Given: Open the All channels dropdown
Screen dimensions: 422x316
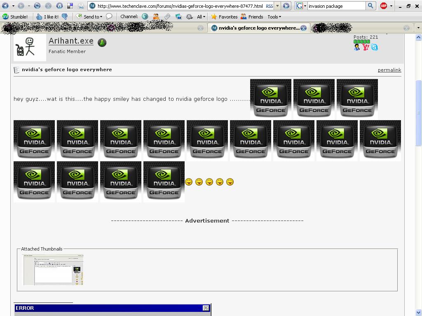Looking at the screenshot, I should [201, 16].
